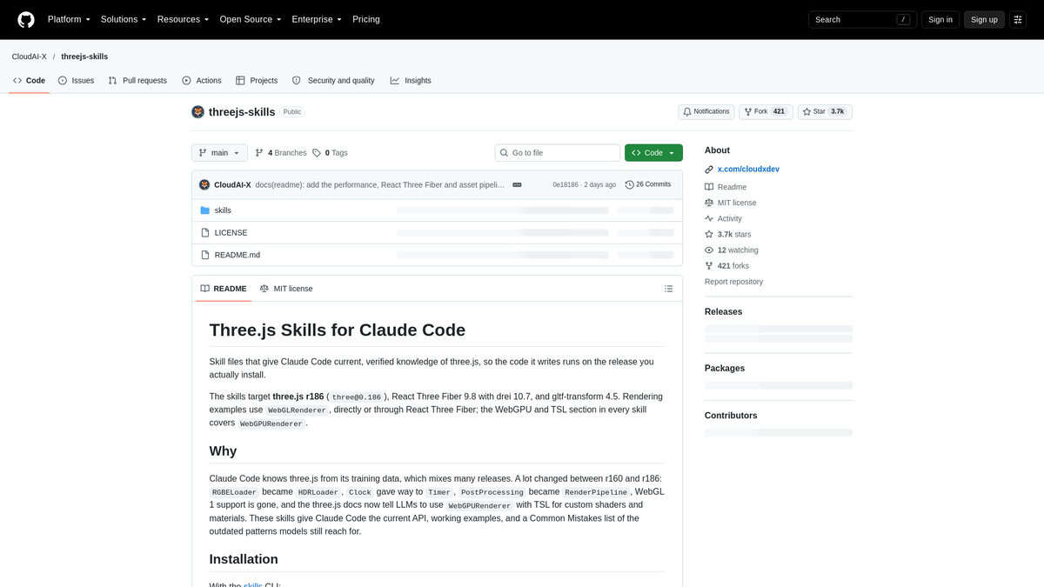
Task: Click the GitHub Octocat logo
Action: coord(26,19)
